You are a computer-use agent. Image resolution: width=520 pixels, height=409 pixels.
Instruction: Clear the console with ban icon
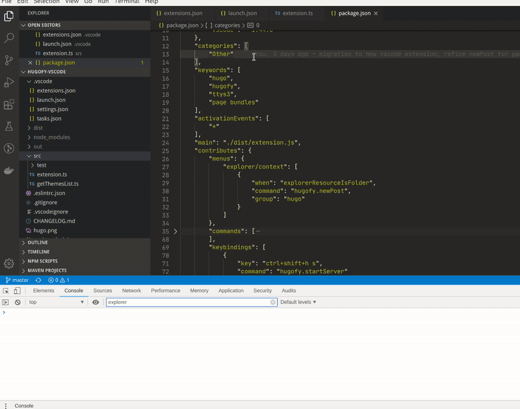point(18,302)
